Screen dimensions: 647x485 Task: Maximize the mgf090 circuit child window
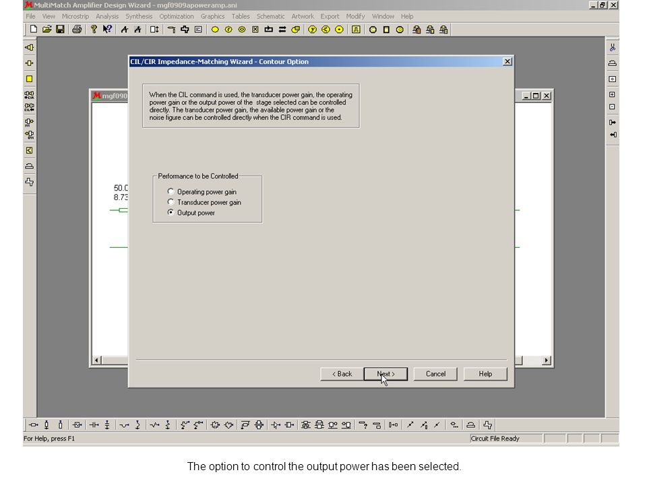click(536, 96)
